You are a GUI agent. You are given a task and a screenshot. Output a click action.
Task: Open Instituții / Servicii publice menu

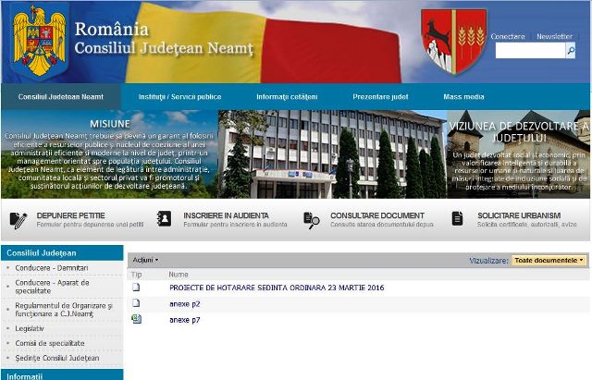coord(179,96)
